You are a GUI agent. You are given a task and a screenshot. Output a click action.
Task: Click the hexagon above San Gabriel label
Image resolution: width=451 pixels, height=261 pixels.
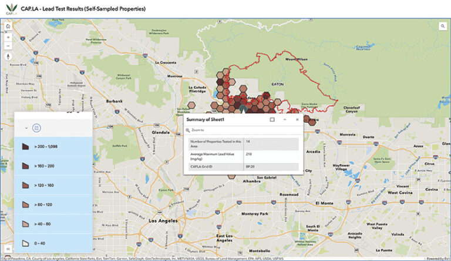point(231,176)
